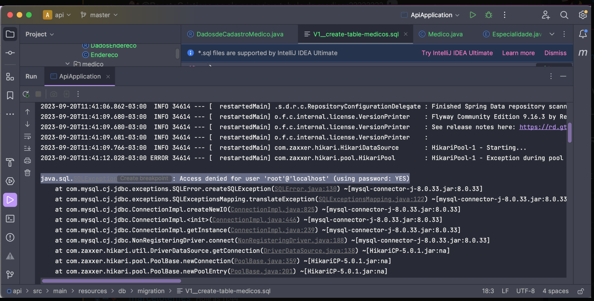Screen dimensions: 594x301
Task: Select the active Run tool window icon
Action: (x=10, y=200)
